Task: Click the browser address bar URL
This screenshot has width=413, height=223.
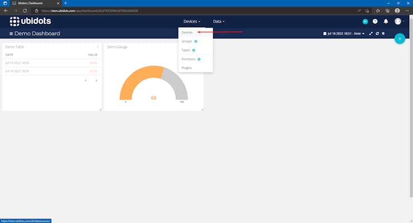Action: coord(90,11)
